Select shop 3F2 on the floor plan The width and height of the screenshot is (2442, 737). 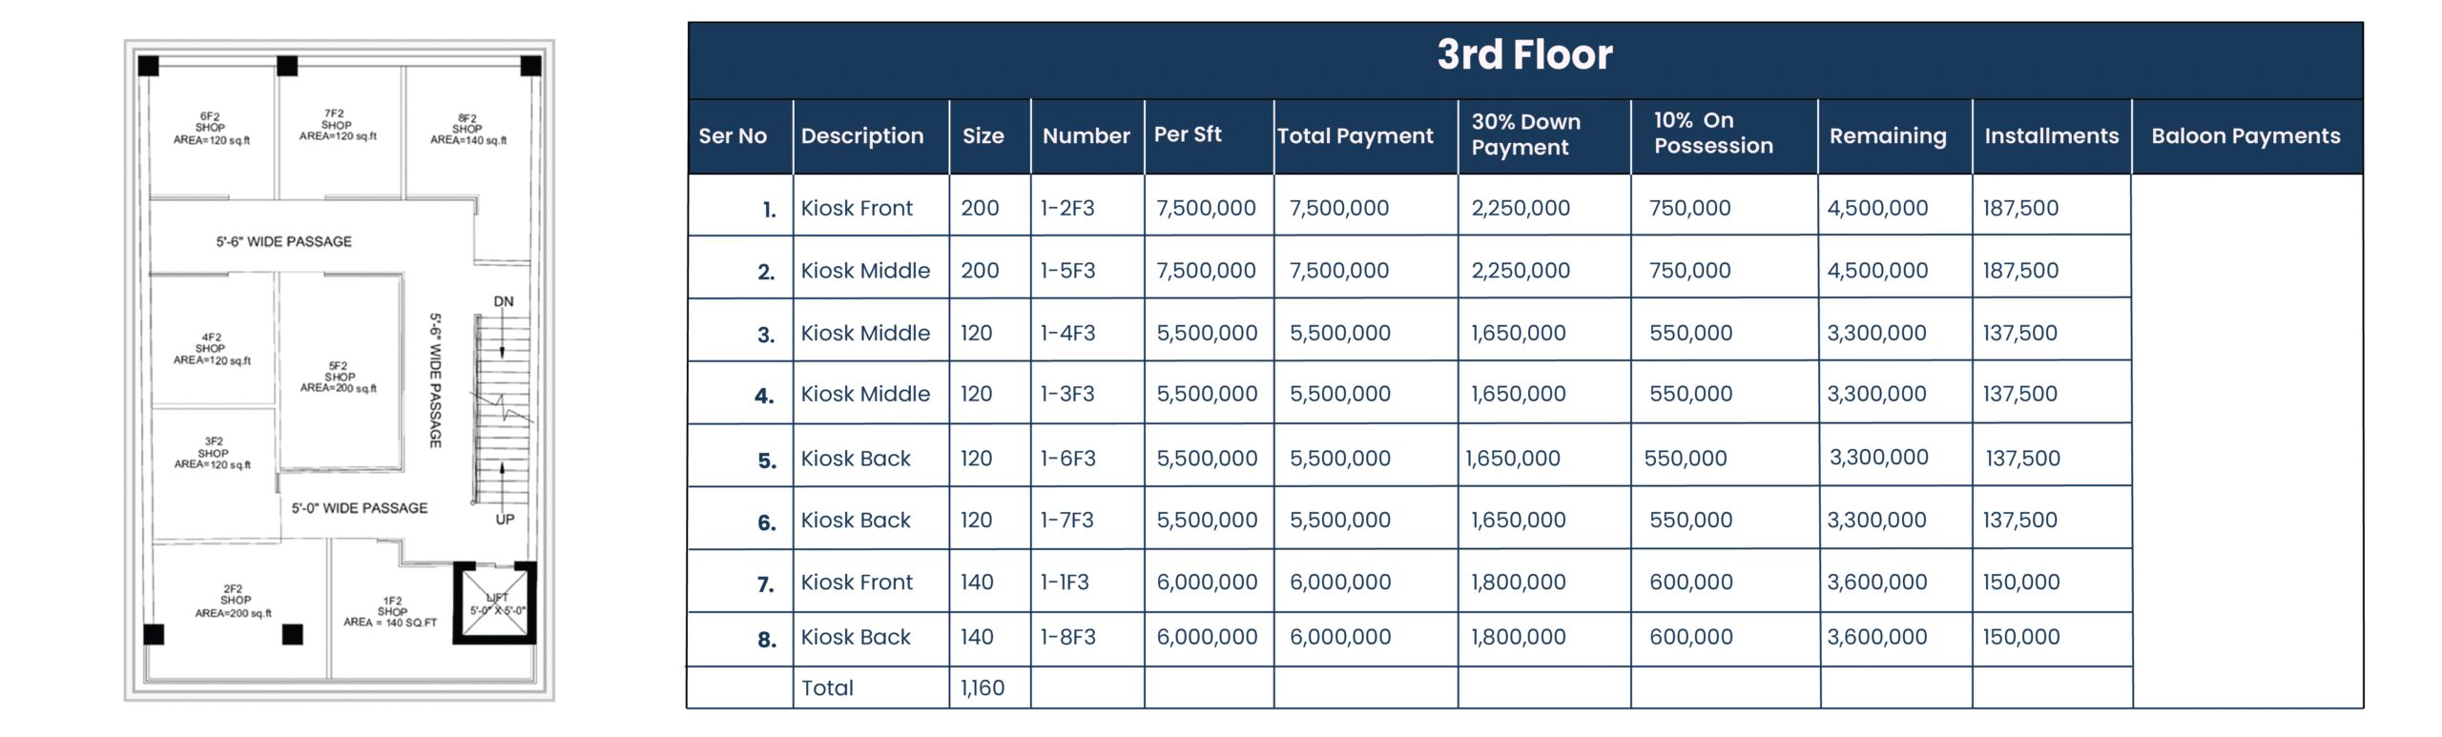tap(213, 453)
